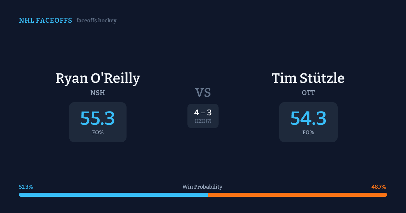The width and height of the screenshot is (406, 213).
Task: Click the top edge of O'Reilly's stat card
Action: [x=97, y=103]
